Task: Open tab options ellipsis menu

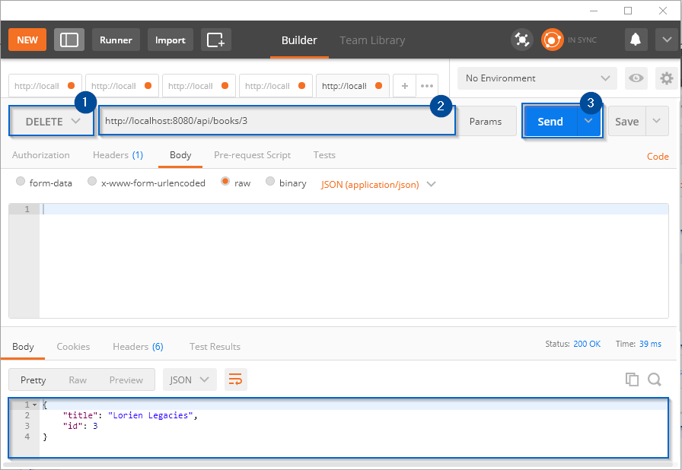Action: pos(427,86)
